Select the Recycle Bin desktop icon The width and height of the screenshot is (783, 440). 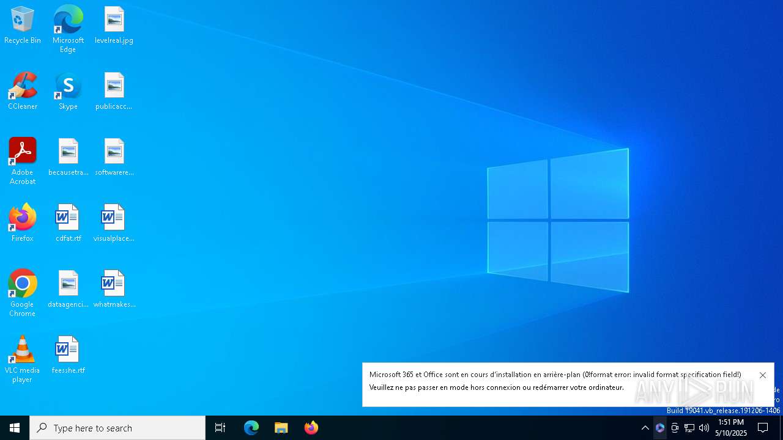(23, 26)
